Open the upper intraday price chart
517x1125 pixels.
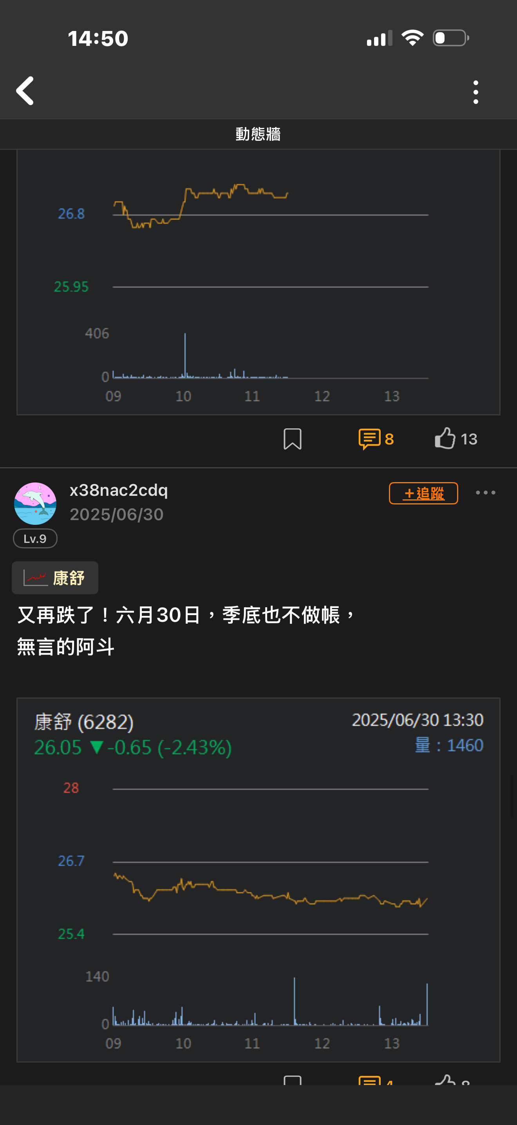tap(258, 282)
